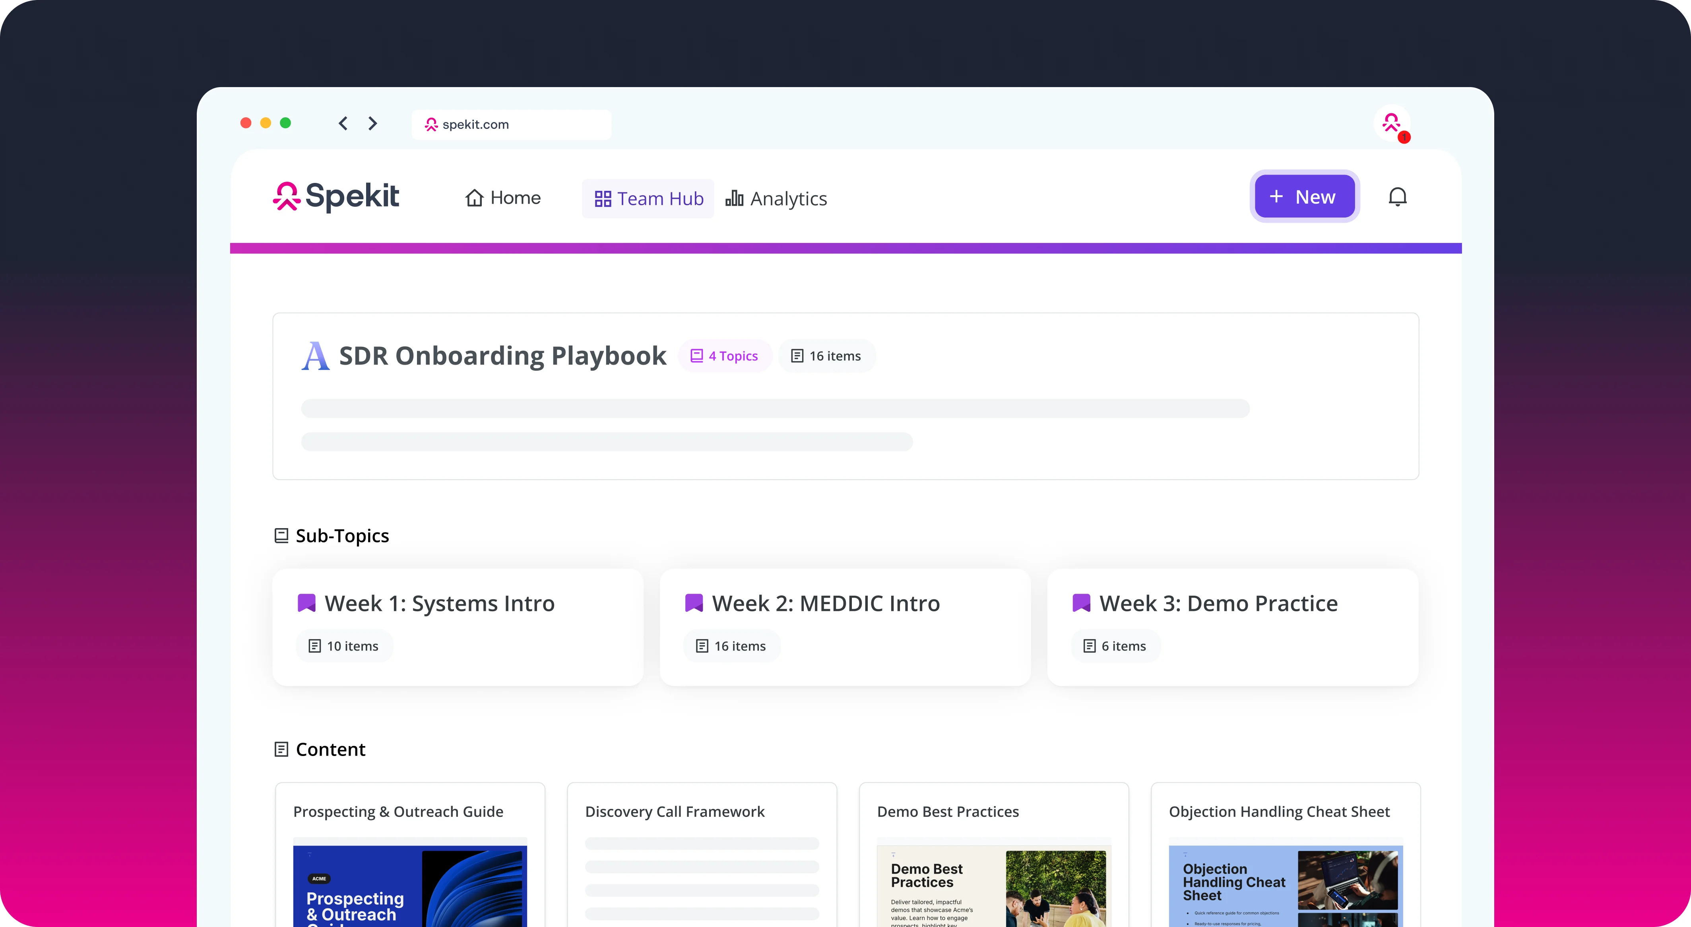Click the document icon in 10 items chip
Image resolution: width=1691 pixels, height=927 pixels.
pos(315,646)
